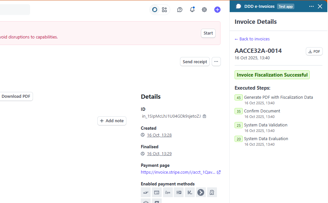Open the settings gear
The height and width of the screenshot is (203, 328).
point(204,9)
